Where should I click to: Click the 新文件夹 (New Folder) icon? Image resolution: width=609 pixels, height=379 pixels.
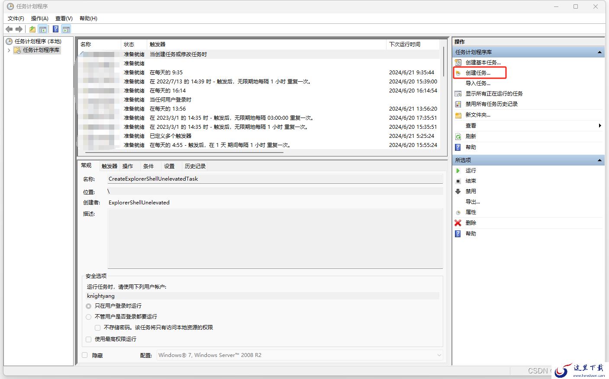coord(458,115)
